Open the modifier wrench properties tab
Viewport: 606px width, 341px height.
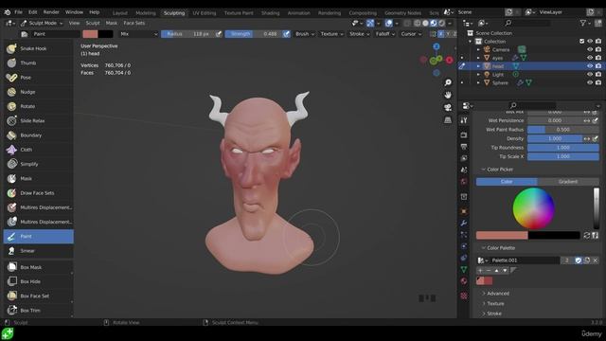pos(464,224)
